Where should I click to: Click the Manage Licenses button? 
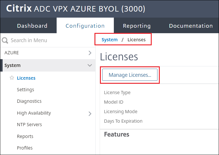pyautogui.click(x=130, y=75)
